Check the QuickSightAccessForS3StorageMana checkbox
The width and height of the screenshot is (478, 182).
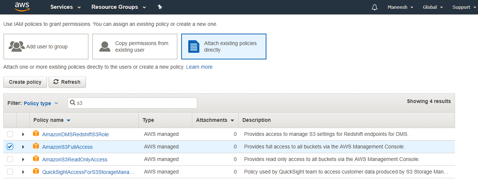10,172
